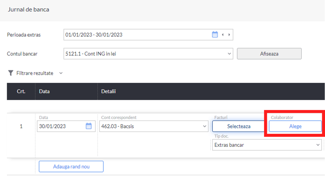Go to previous period with left arrow
This screenshot has height=182, width=325.
223,35
